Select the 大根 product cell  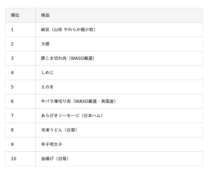click(119, 44)
